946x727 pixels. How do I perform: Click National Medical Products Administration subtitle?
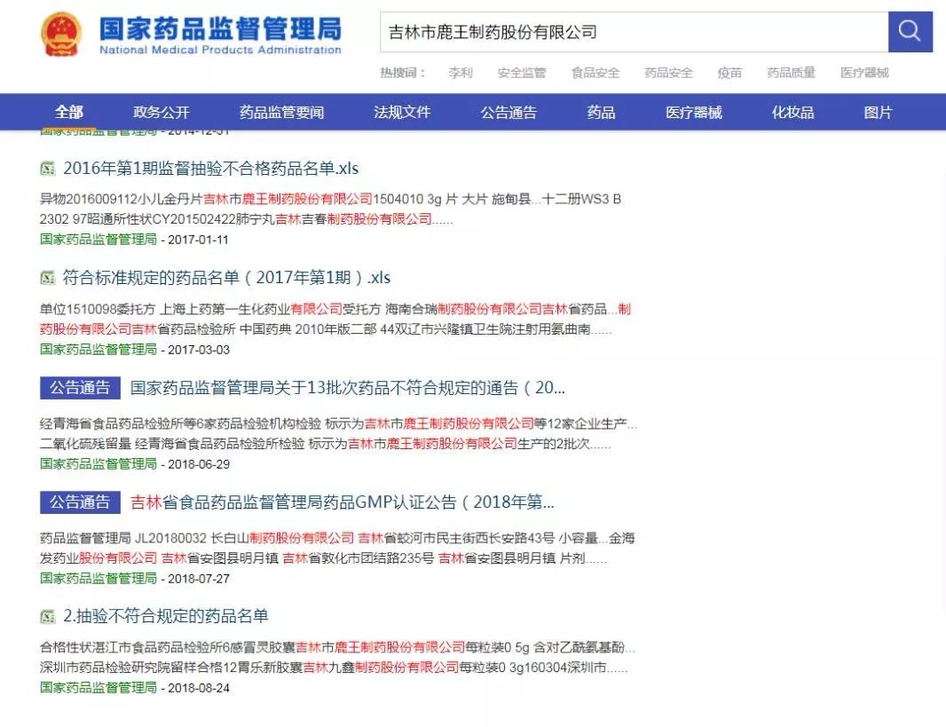220,50
